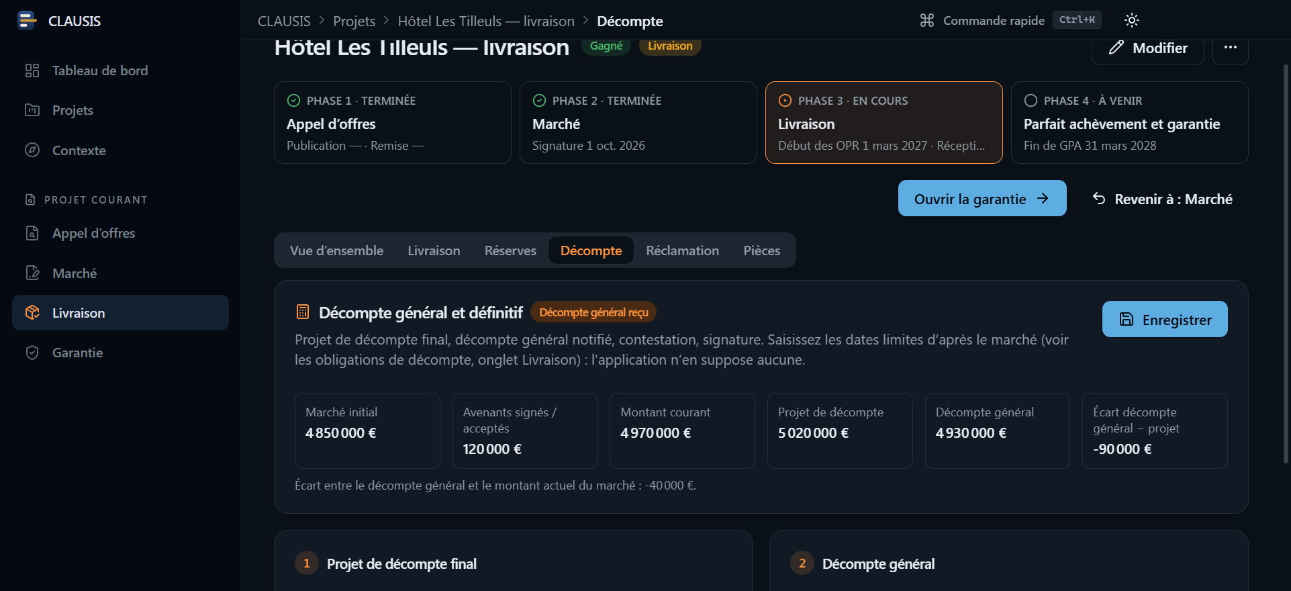Image resolution: width=1291 pixels, height=591 pixels.
Task: Click the Tableau de bord grid icon
Action: (32, 71)
